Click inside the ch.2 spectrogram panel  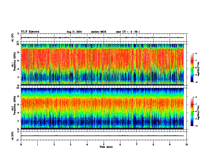[102, 109]
